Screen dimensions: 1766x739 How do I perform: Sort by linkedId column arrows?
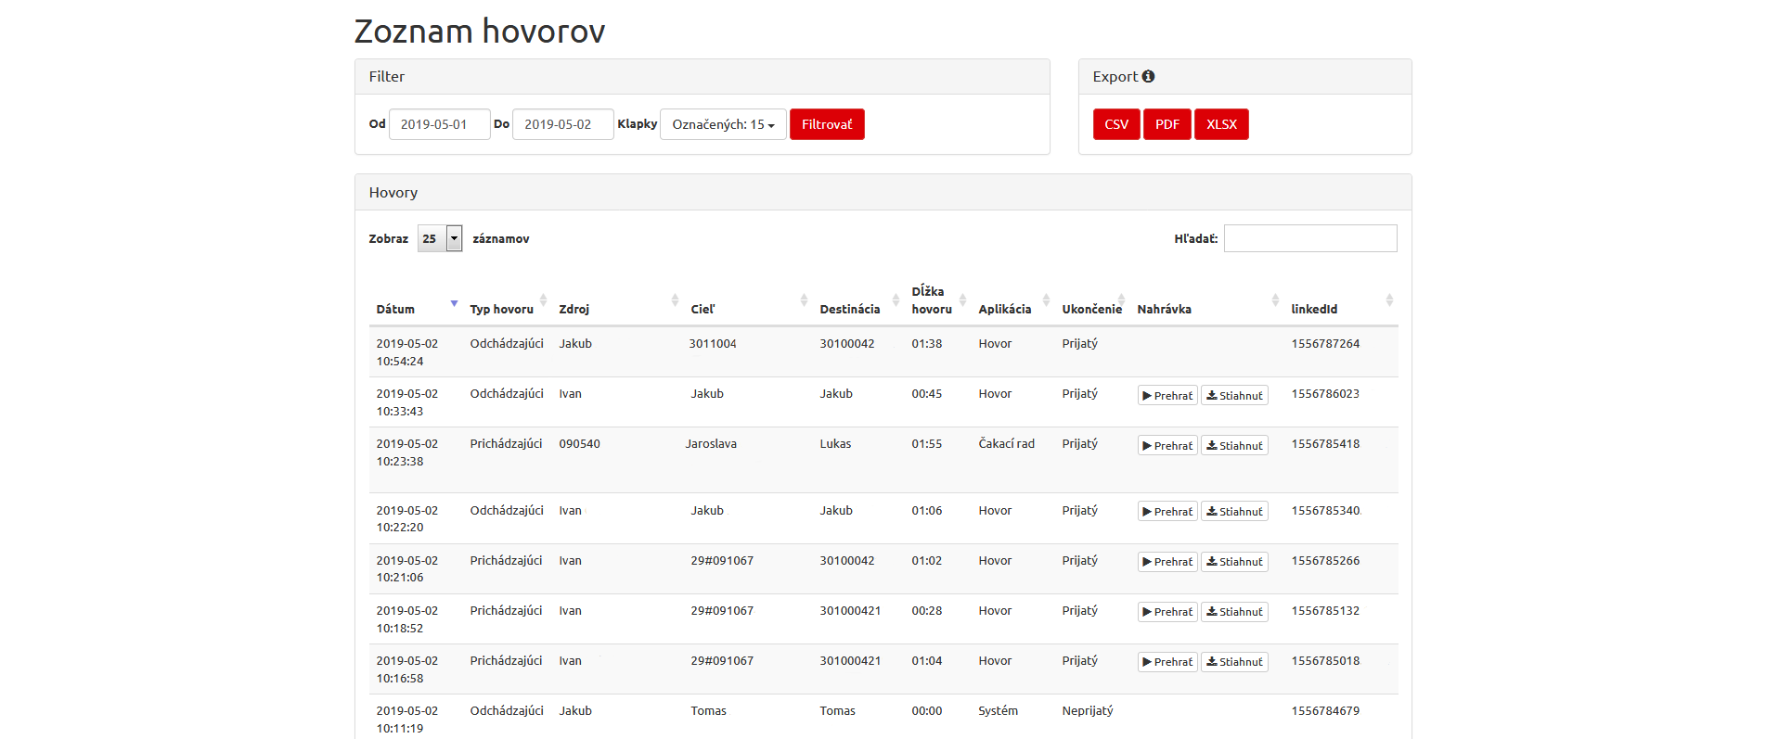click(x=1389, y=300)
